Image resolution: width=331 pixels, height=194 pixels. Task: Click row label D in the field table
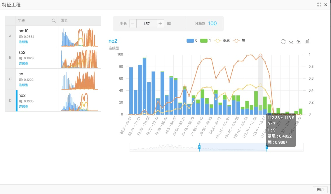tap(10, 101)
